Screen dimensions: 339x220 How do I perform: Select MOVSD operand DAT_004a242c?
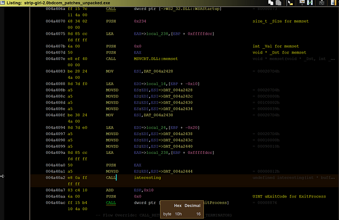coord(178,96)
